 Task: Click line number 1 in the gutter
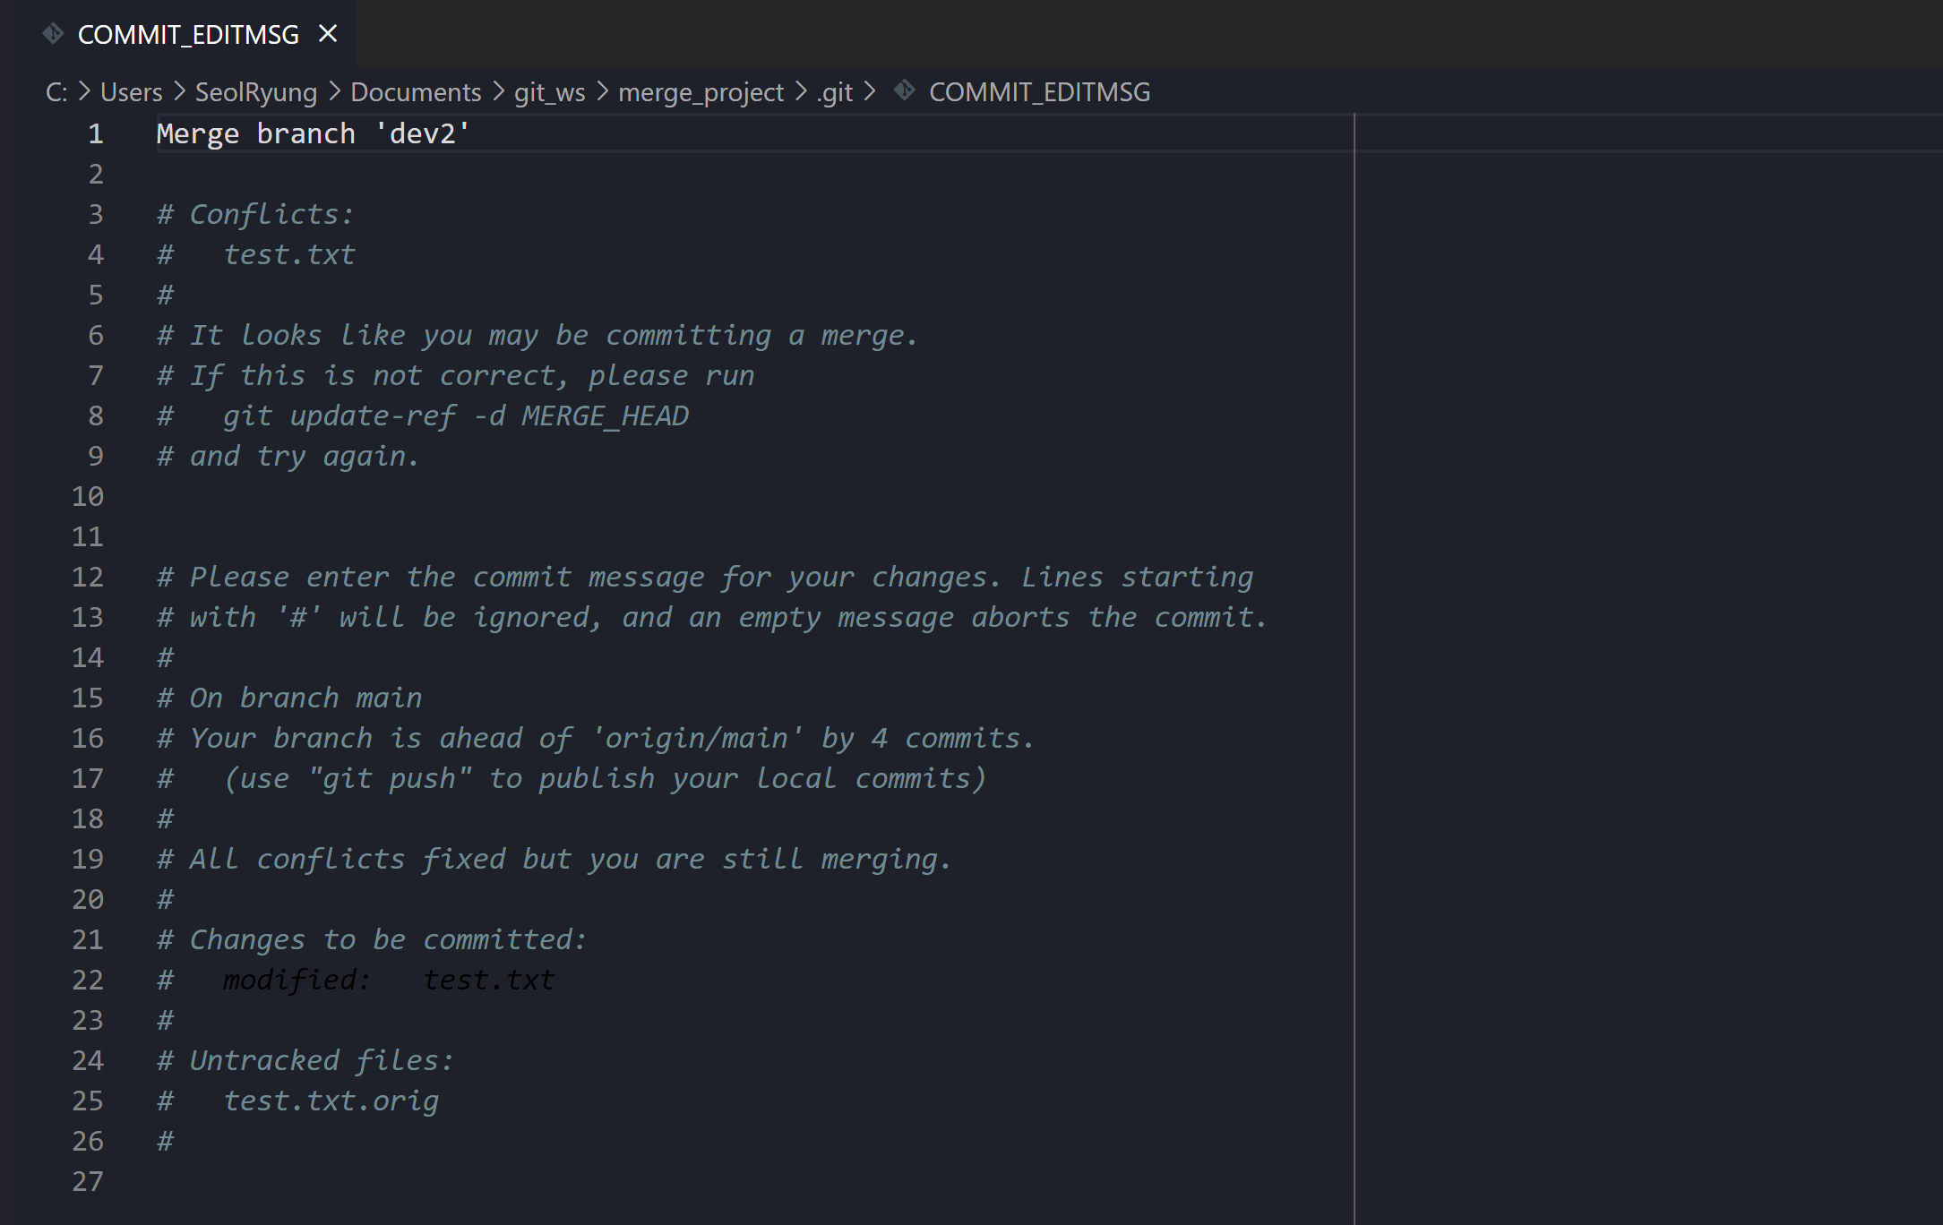coord(96,134)
